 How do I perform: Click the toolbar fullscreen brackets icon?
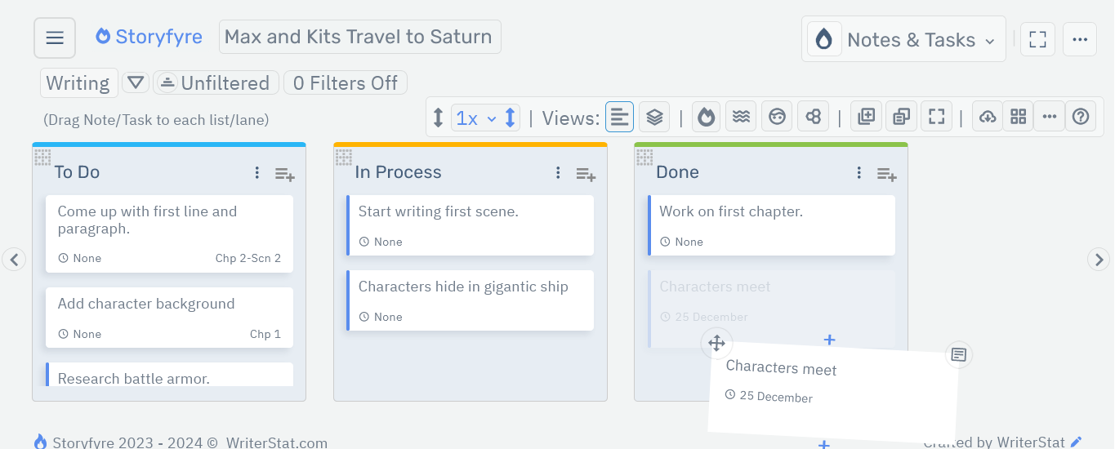(x=936, y=117)
